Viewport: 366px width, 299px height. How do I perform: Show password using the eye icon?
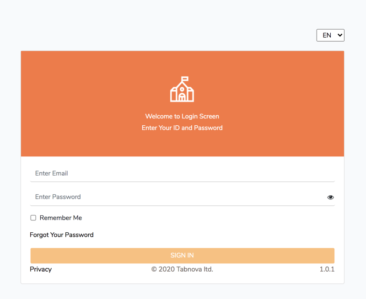tap(330, 198)
